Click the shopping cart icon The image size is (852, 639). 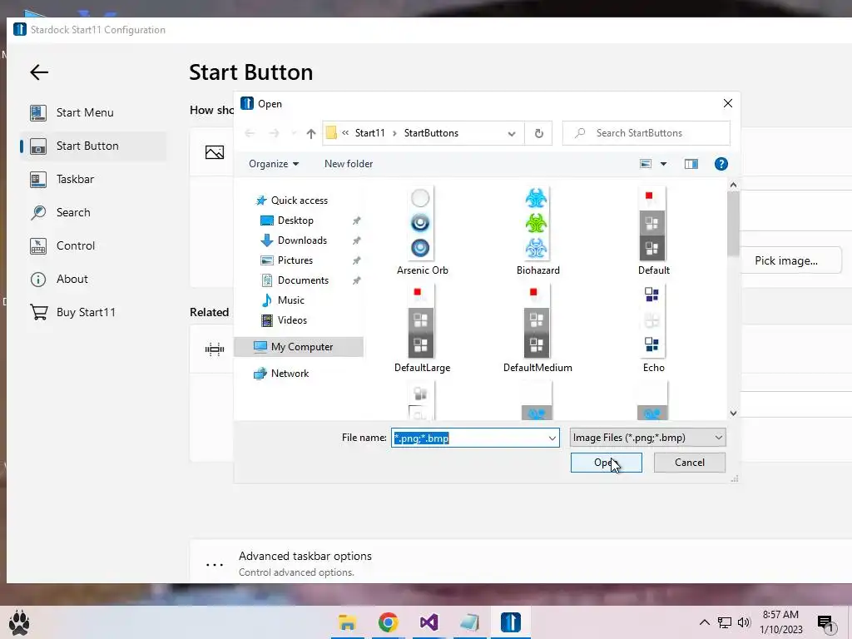click(38, 312)
